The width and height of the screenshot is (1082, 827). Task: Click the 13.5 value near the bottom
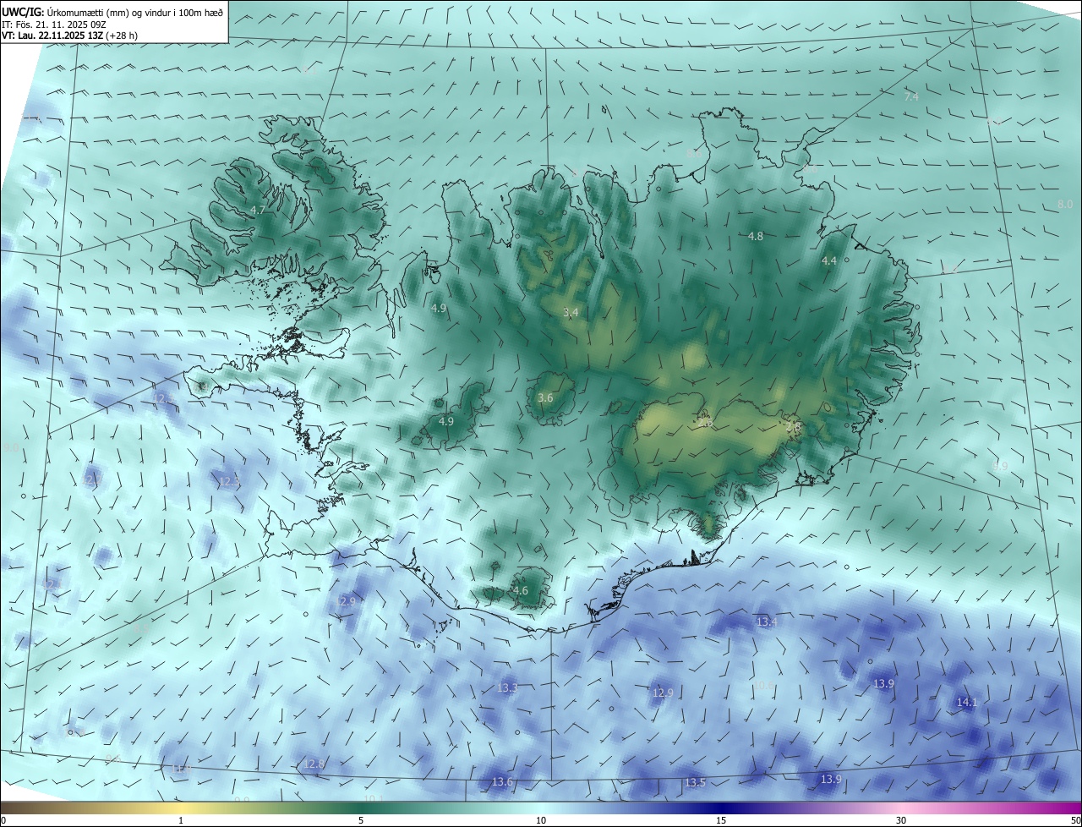click(x=695, y=783)
